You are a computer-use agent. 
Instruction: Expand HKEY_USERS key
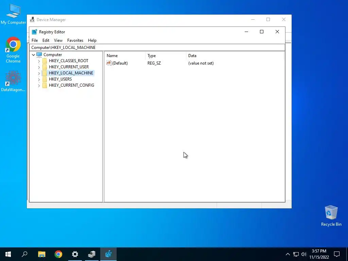coord(39,79)
